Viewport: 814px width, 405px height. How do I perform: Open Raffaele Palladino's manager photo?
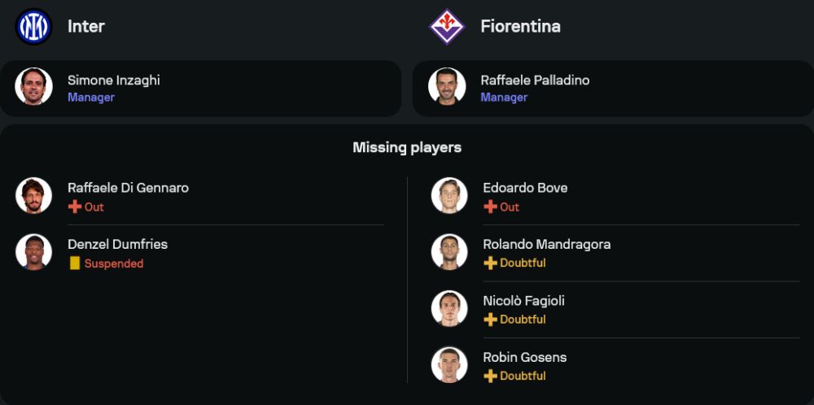[447, 87]
